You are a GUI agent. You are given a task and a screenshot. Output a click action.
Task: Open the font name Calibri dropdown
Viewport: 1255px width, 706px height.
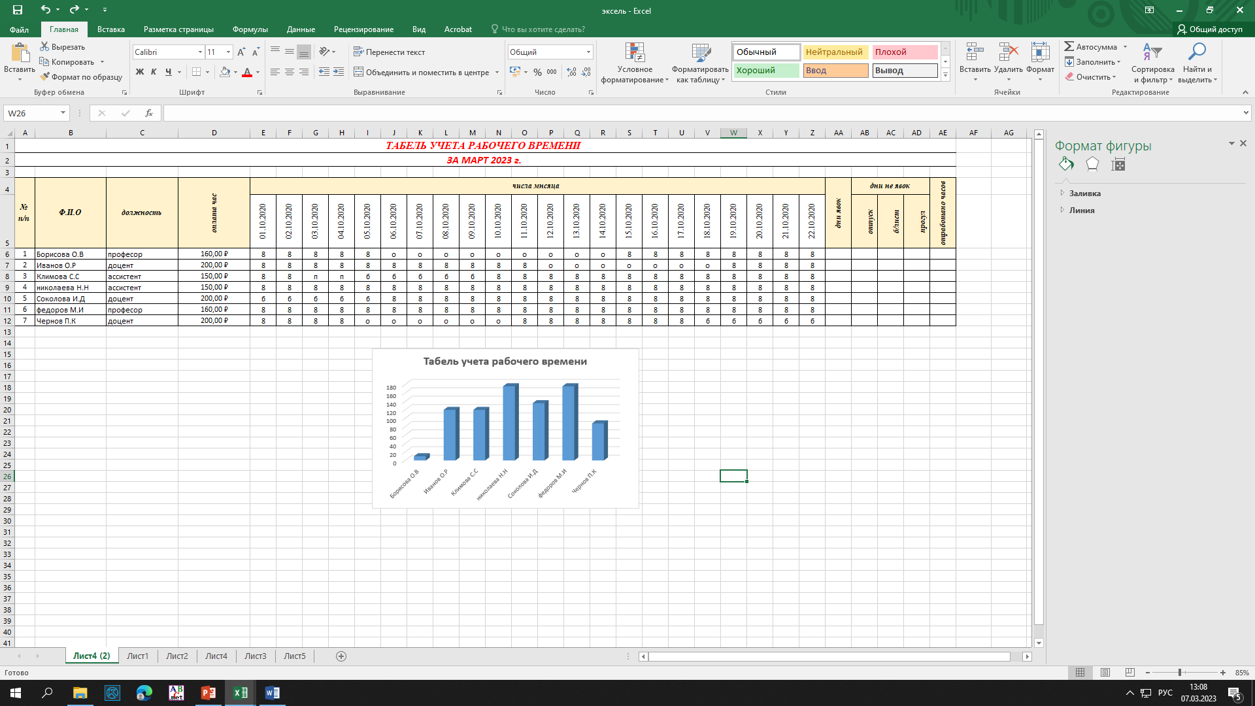(200, 52)
